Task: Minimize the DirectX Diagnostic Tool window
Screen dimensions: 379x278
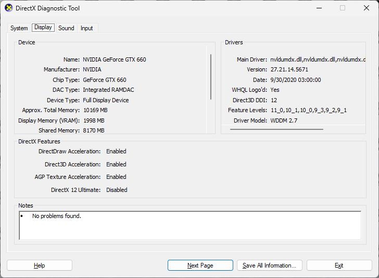Action: pyautogui.click(x=319, y=8)
